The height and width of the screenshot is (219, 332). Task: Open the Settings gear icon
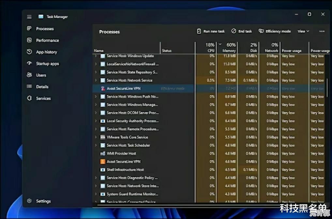click(x=29, y=201)
